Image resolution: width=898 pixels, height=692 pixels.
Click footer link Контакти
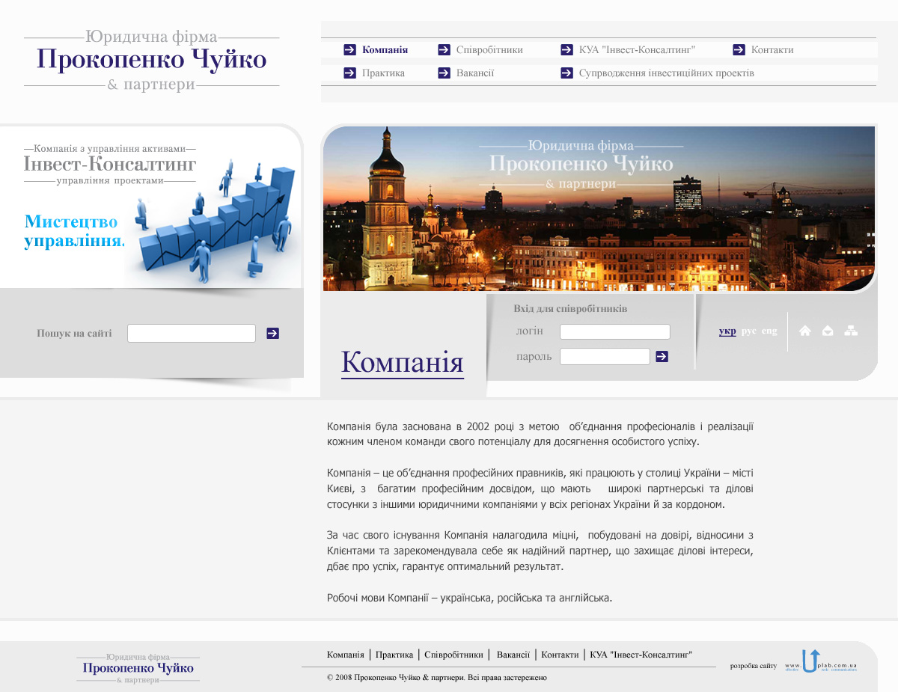click(560, 655)
